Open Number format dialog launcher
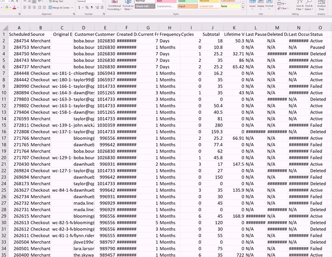Image resolution: width=332 pixels, height=257 pixels. pos(104,14)
